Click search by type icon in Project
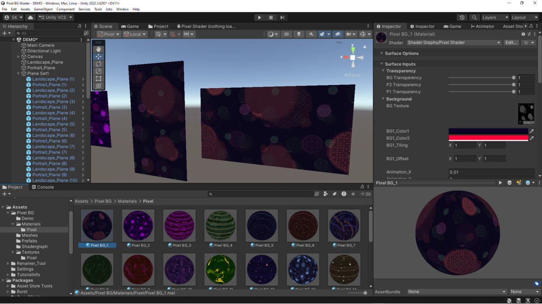Viewport: 542px width, 304px height. [x=325, y=194]
